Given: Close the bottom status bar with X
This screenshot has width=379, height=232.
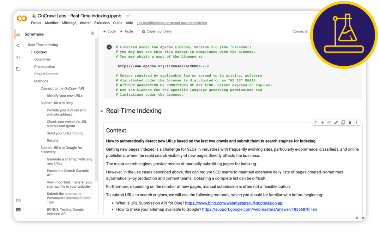Looking at the screenshot, I should [x=363, y=218].
